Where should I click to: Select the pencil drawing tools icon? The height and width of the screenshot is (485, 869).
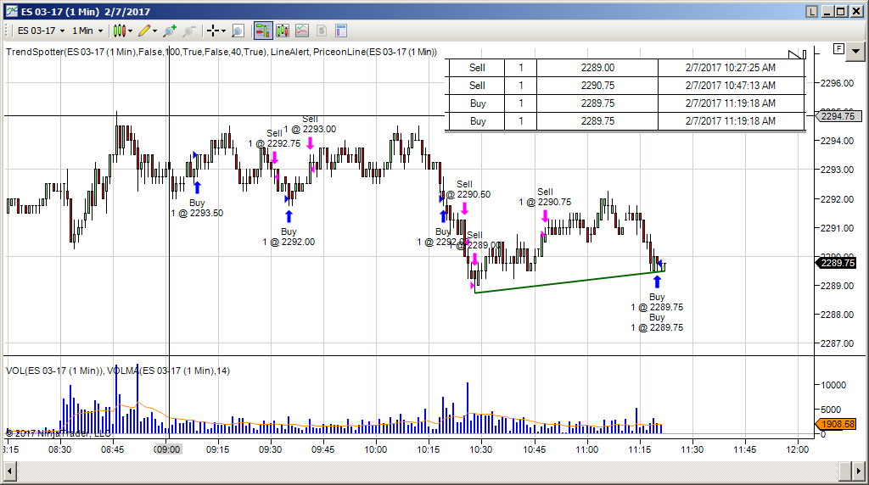(x=144, y=31)
